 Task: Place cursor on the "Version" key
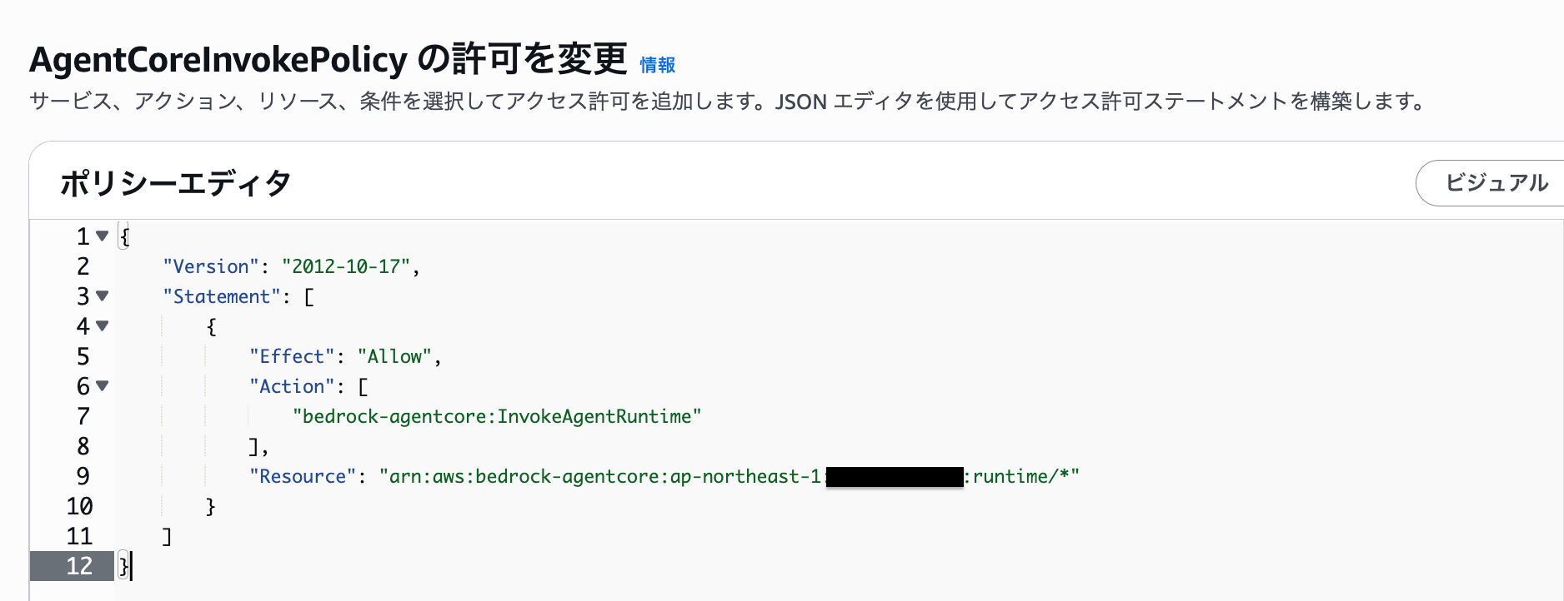[211, 266]
